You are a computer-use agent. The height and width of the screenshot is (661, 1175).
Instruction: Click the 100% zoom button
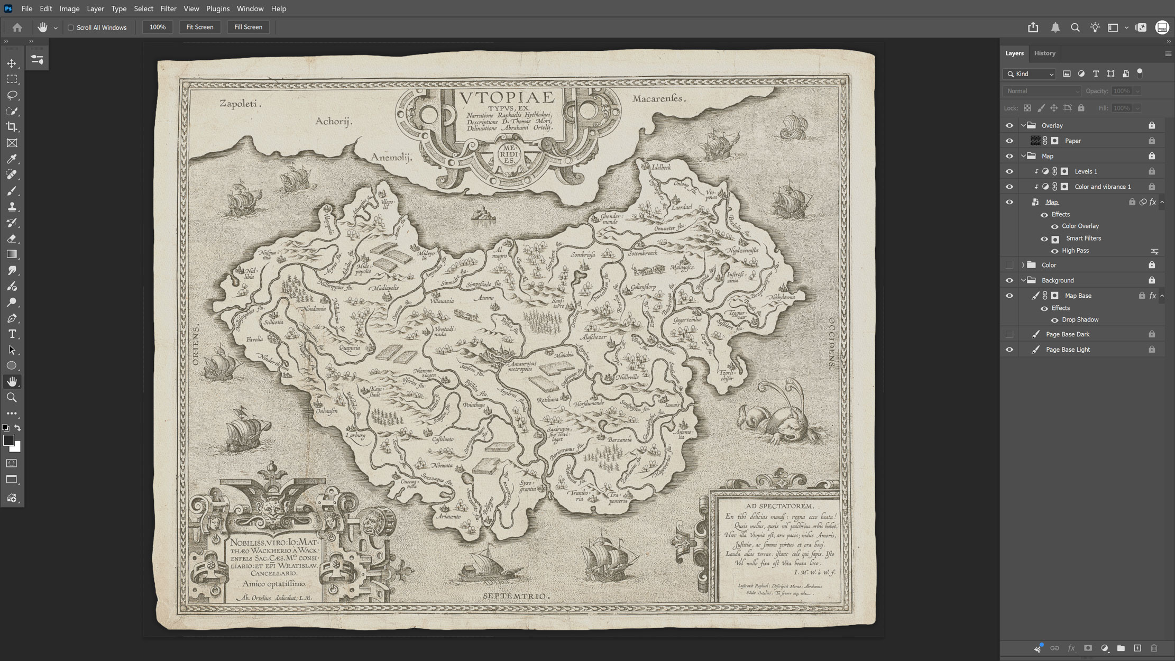[x=158, y=27]
